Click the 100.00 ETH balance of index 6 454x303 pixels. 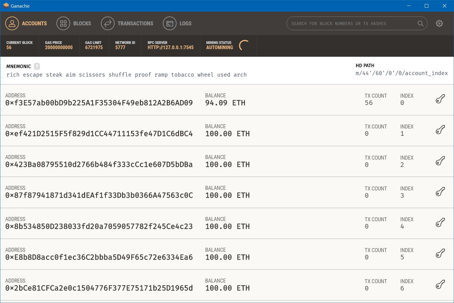[x=227, y=288]
